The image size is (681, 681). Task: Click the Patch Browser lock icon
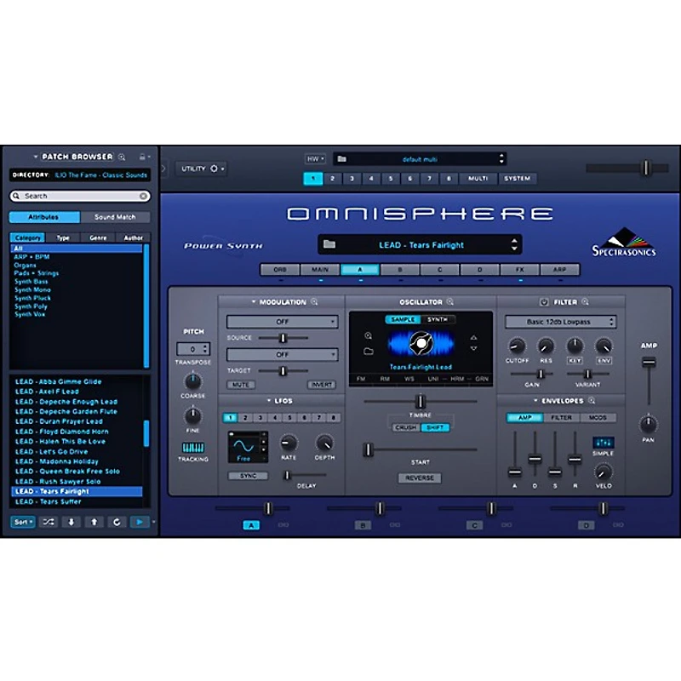142,157
